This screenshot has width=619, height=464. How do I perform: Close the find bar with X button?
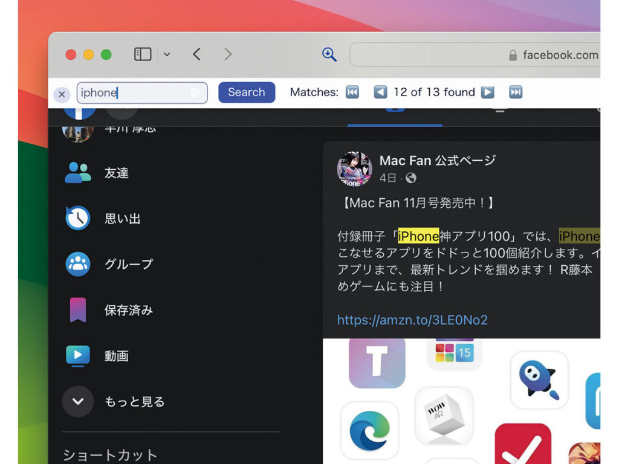point(62,94)
